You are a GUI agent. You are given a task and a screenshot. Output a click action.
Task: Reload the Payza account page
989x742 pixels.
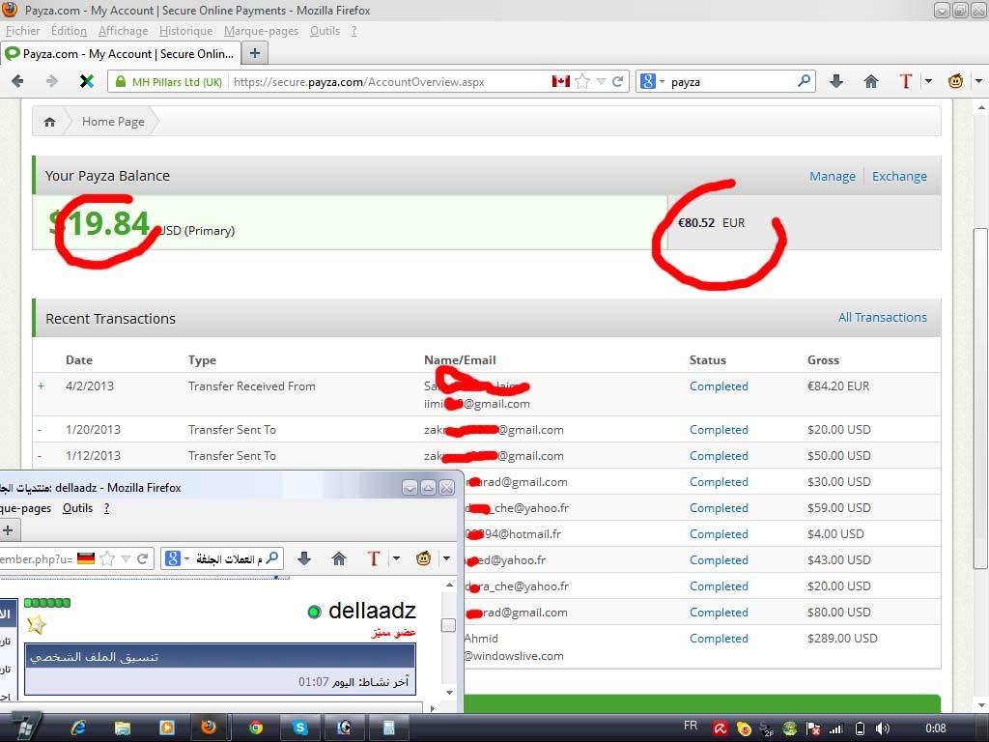pos(617,81)
